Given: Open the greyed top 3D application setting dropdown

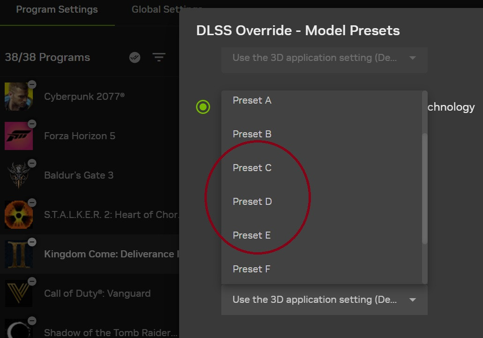Looking at the screenshot, I should (325, 60).
